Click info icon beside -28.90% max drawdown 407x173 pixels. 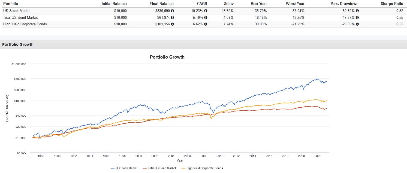[357, 24]
